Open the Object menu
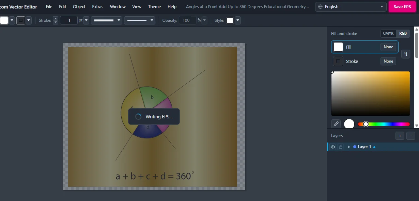419x201 pixels. [79, 7]
